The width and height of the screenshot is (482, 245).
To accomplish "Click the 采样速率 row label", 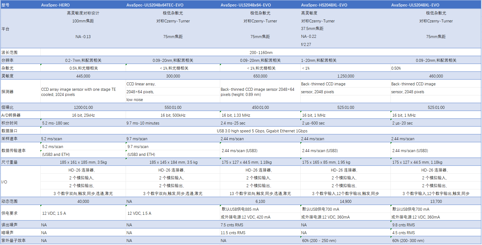I will pyautogui.click(x=21, y=139).
